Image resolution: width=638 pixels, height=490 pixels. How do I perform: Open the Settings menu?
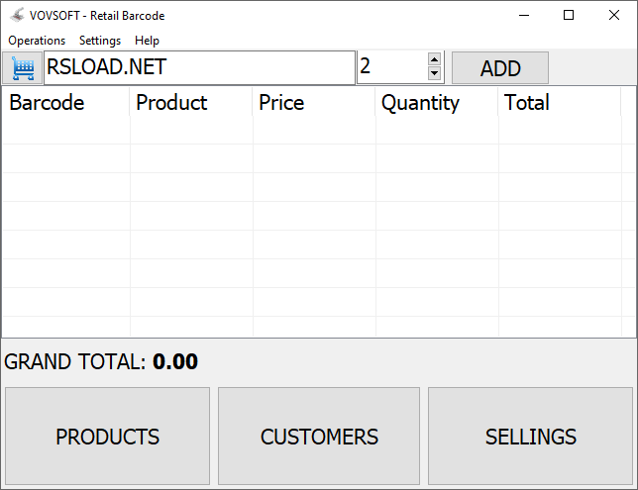tap(100, 41)
